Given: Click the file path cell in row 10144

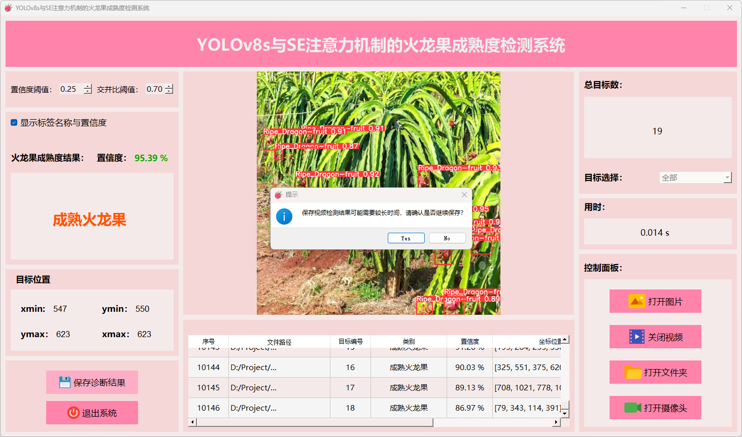Looking at the screenshot, I should click(280, 367).
